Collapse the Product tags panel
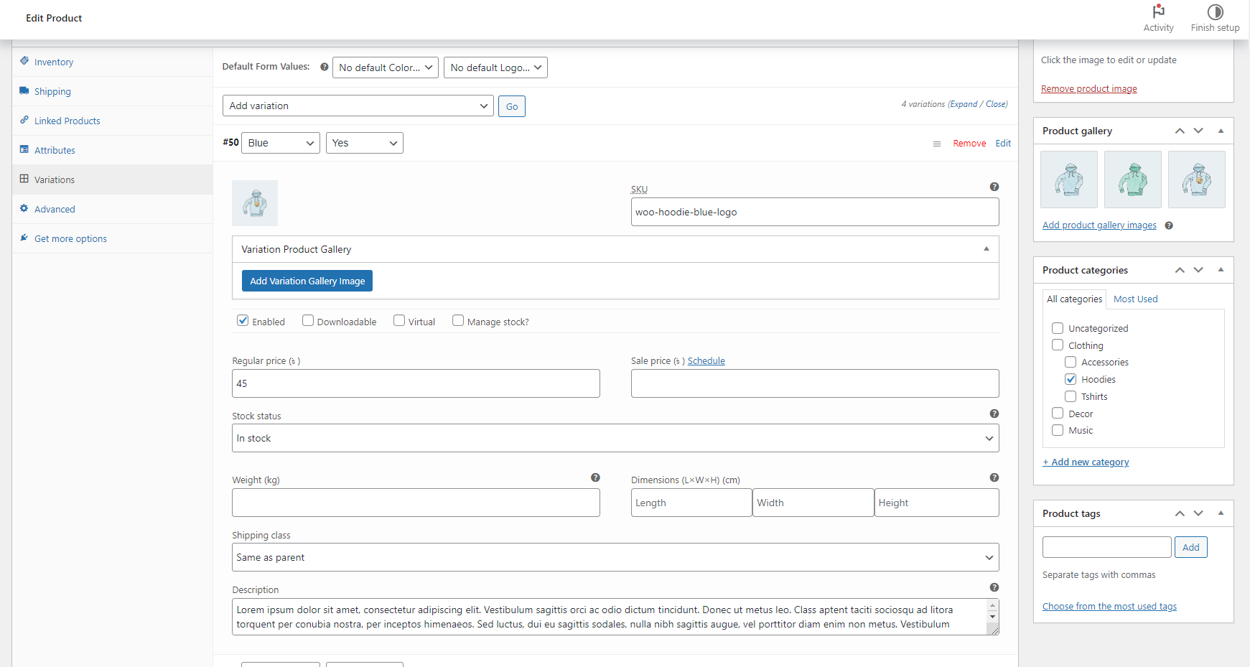The height and width of the screenshot is (667, 1250). click(1221, 513)
